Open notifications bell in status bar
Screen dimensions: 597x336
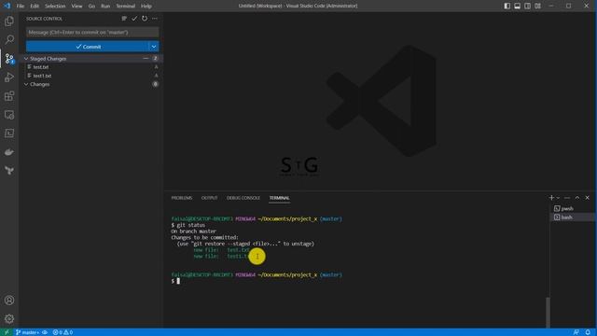pyautogui.click(x=588, y=332)
